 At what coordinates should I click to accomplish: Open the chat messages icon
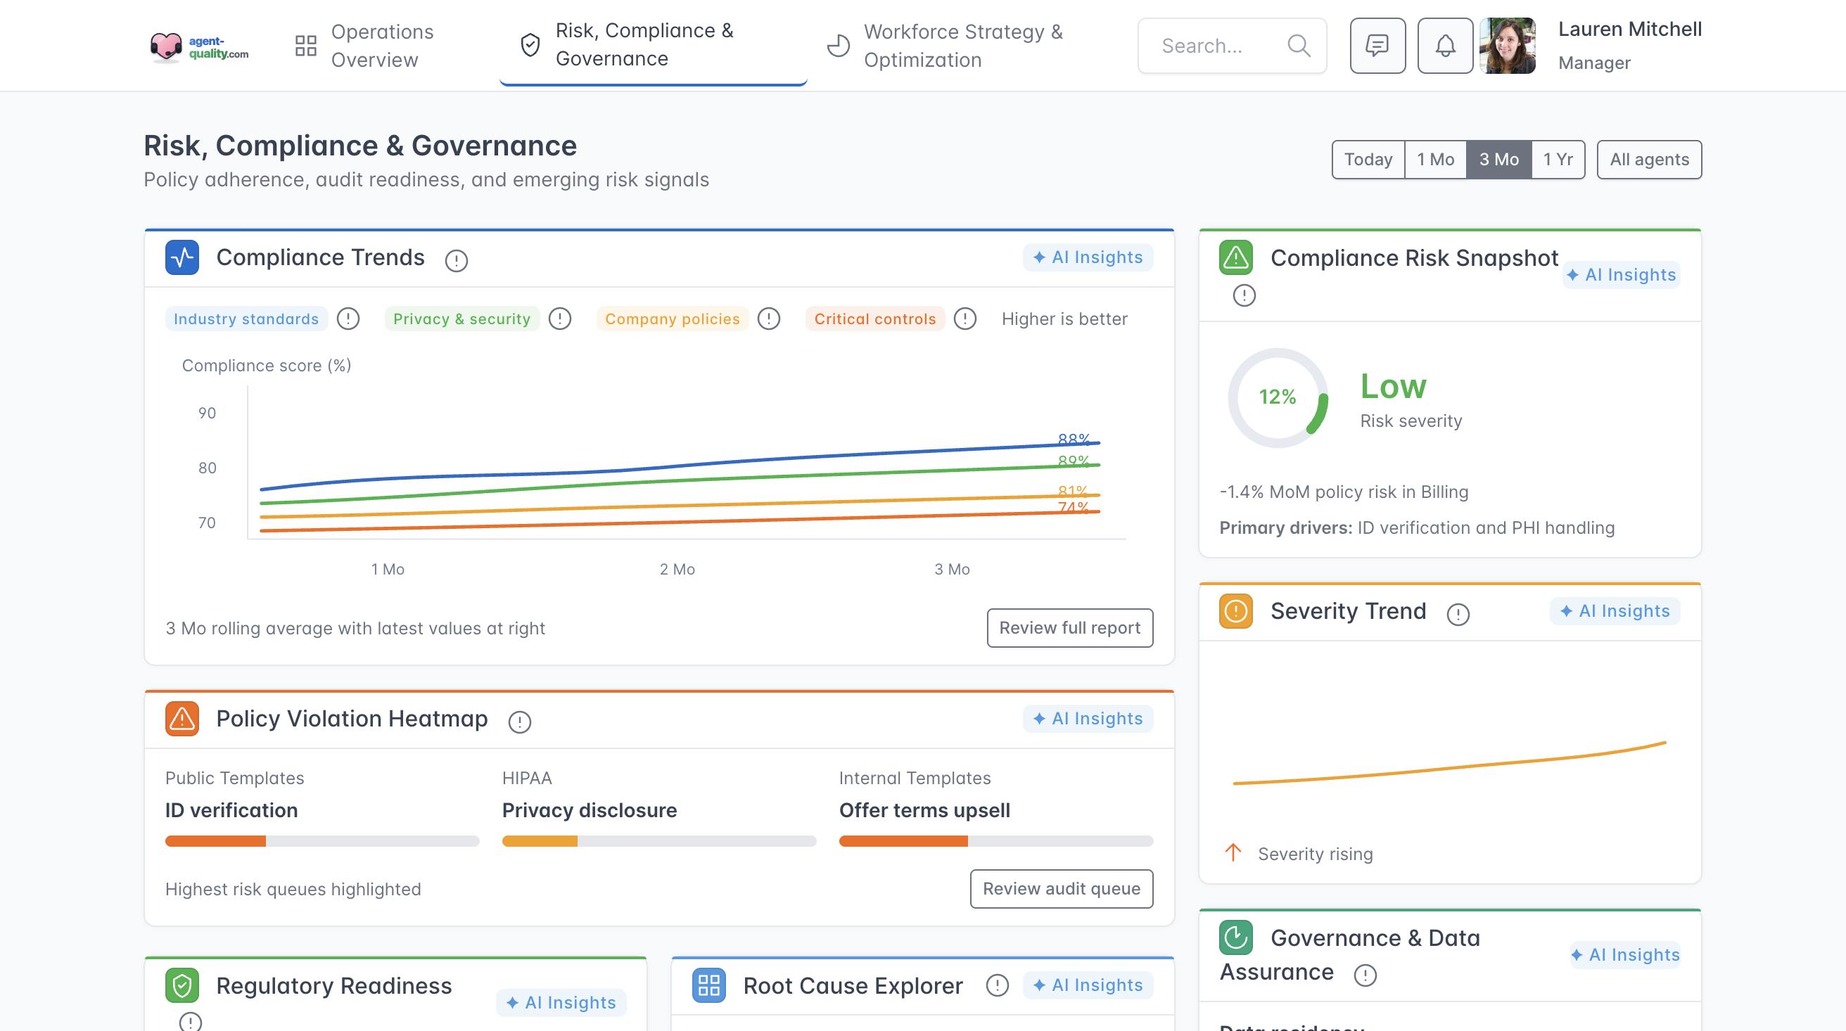coord(1377,46)
